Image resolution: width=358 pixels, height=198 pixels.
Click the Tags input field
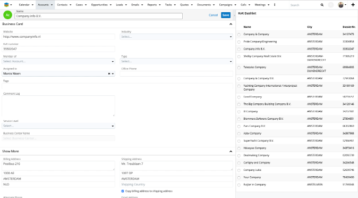click(x=117, y=86)
